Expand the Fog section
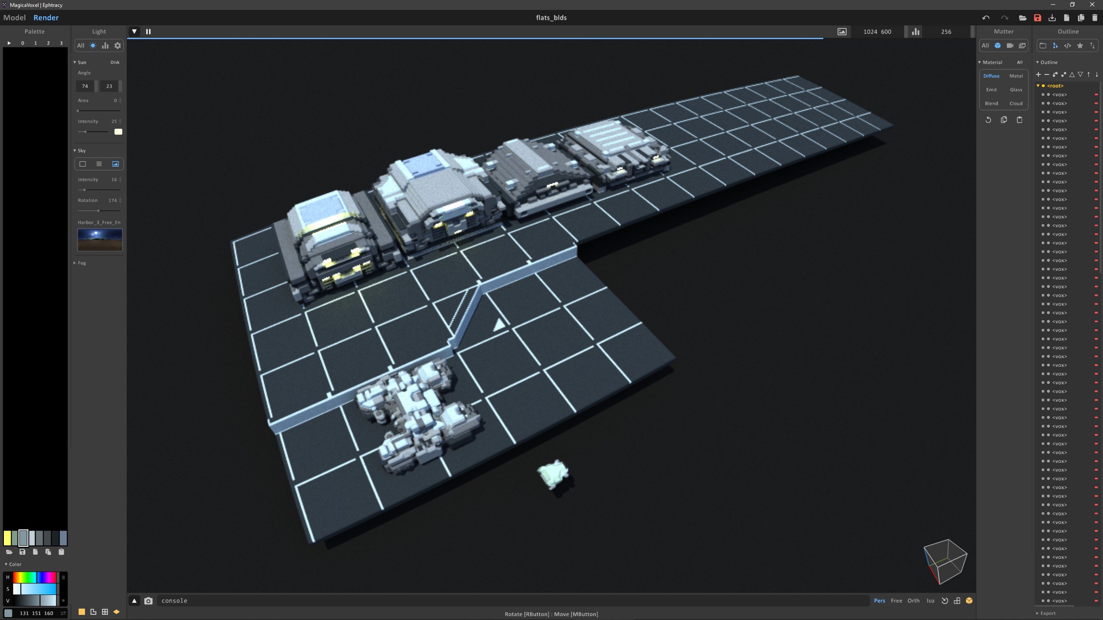 tap(75, 263)
